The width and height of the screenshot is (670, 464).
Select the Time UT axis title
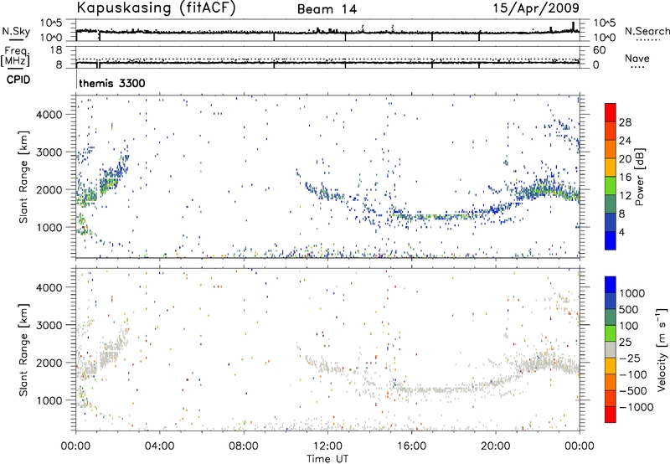[327, 459]
